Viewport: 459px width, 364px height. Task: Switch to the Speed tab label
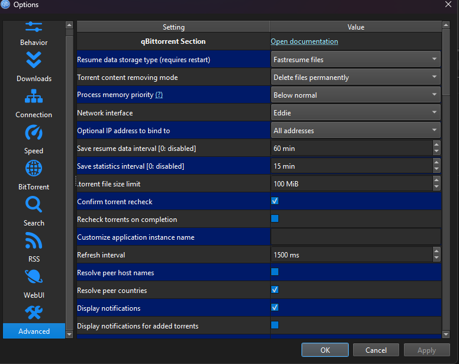[x=34, y=151]
